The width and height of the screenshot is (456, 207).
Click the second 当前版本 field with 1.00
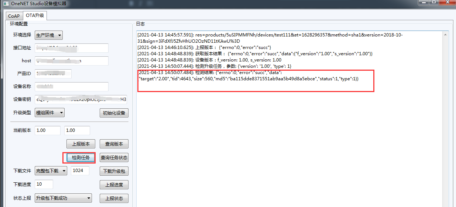pyautogui.click(x=77, y=130)
